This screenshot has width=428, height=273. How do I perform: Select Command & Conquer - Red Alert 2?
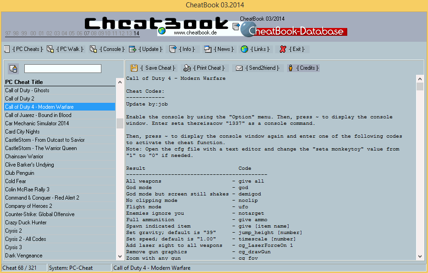(x=60, y=198)
